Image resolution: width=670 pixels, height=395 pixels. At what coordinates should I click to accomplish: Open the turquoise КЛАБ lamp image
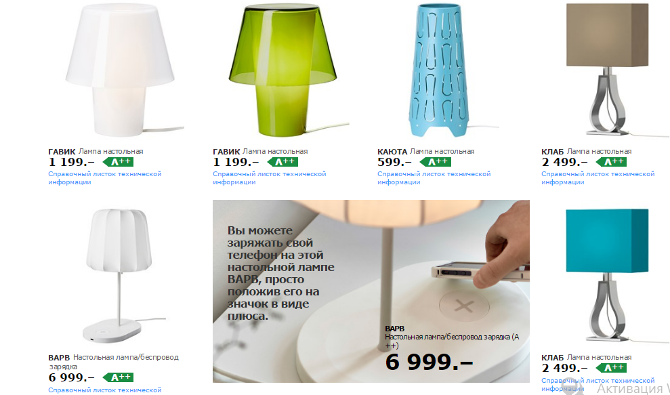pyautogui.click(x=608, y=276)
